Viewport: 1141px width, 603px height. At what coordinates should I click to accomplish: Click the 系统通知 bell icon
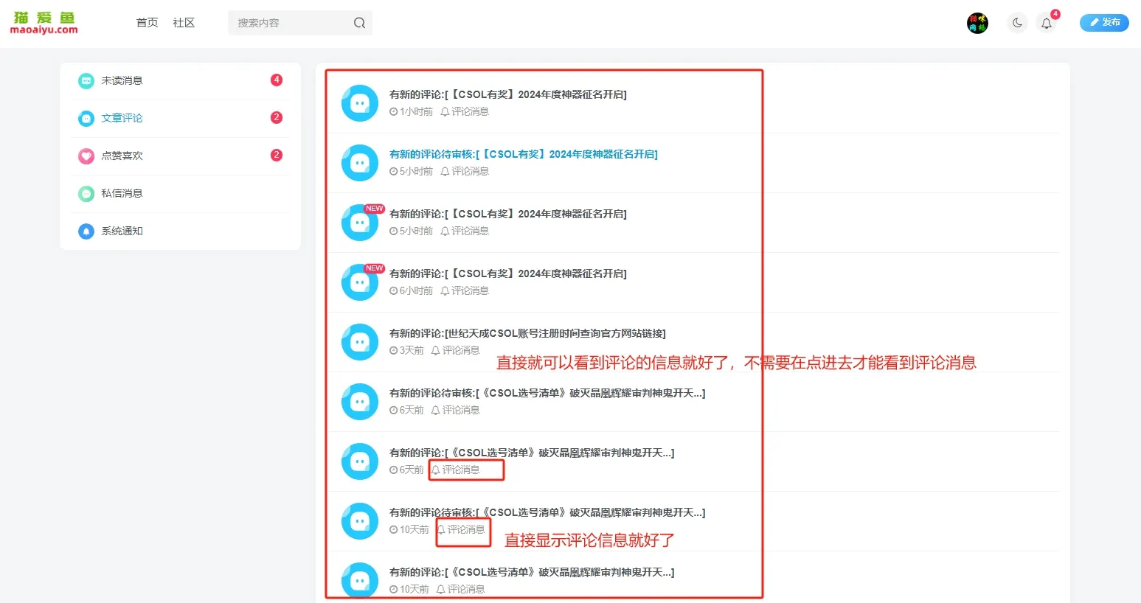pyautogui.click(x=86, y=231)
